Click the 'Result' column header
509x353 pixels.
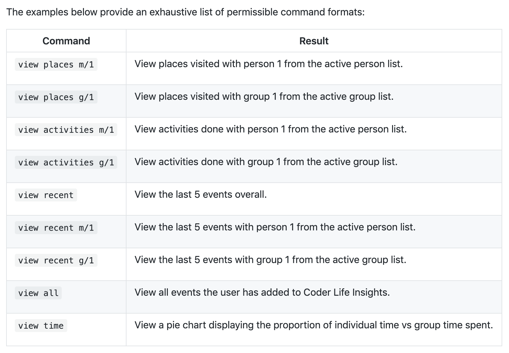point(314,41)
